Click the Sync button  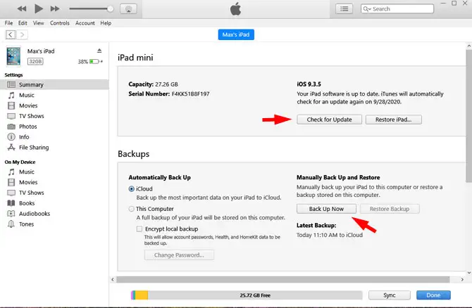coord(389,295)
